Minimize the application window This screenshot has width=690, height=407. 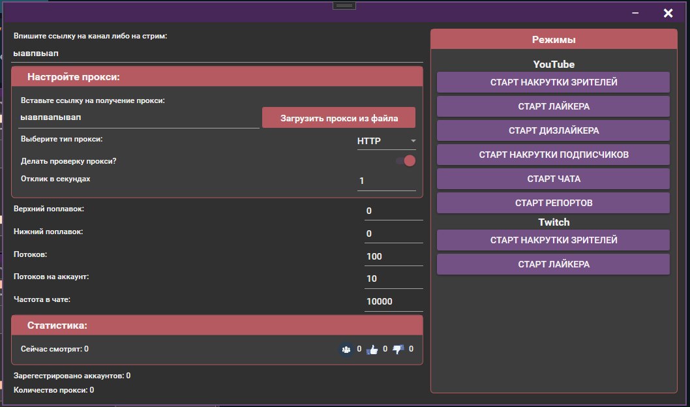click(635, 13)
